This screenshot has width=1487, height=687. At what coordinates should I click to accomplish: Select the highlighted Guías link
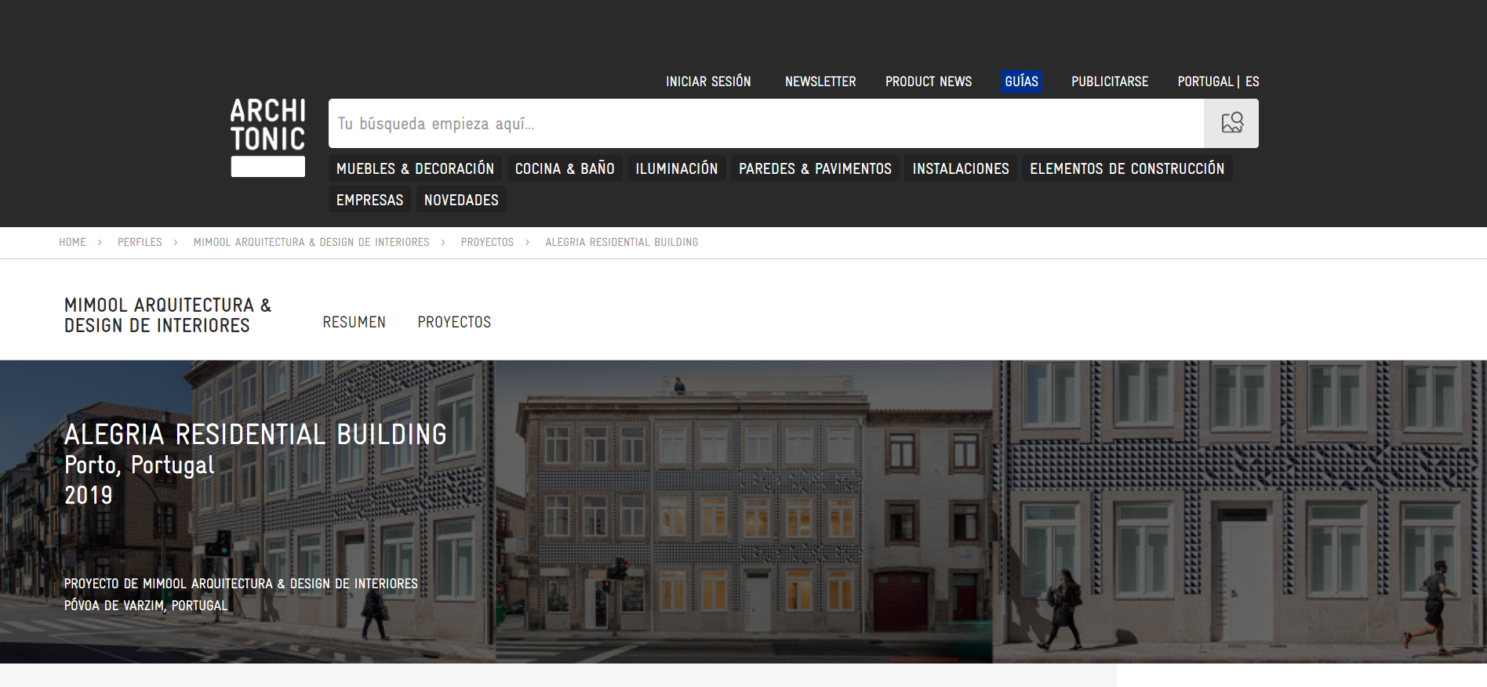pyautogui.click(x=1021, y=81)
